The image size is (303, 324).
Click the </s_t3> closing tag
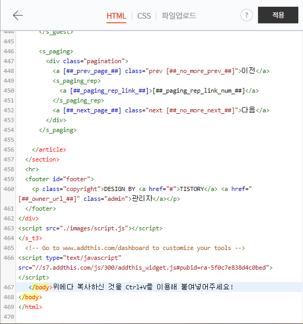pyautogui.click(x=30, y=238)
